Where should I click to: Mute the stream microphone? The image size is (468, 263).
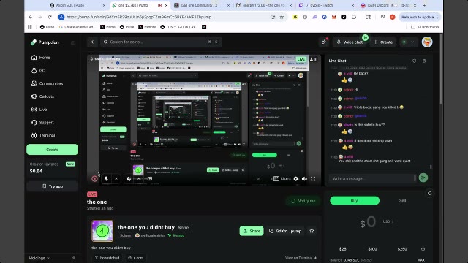pos(106,178)
